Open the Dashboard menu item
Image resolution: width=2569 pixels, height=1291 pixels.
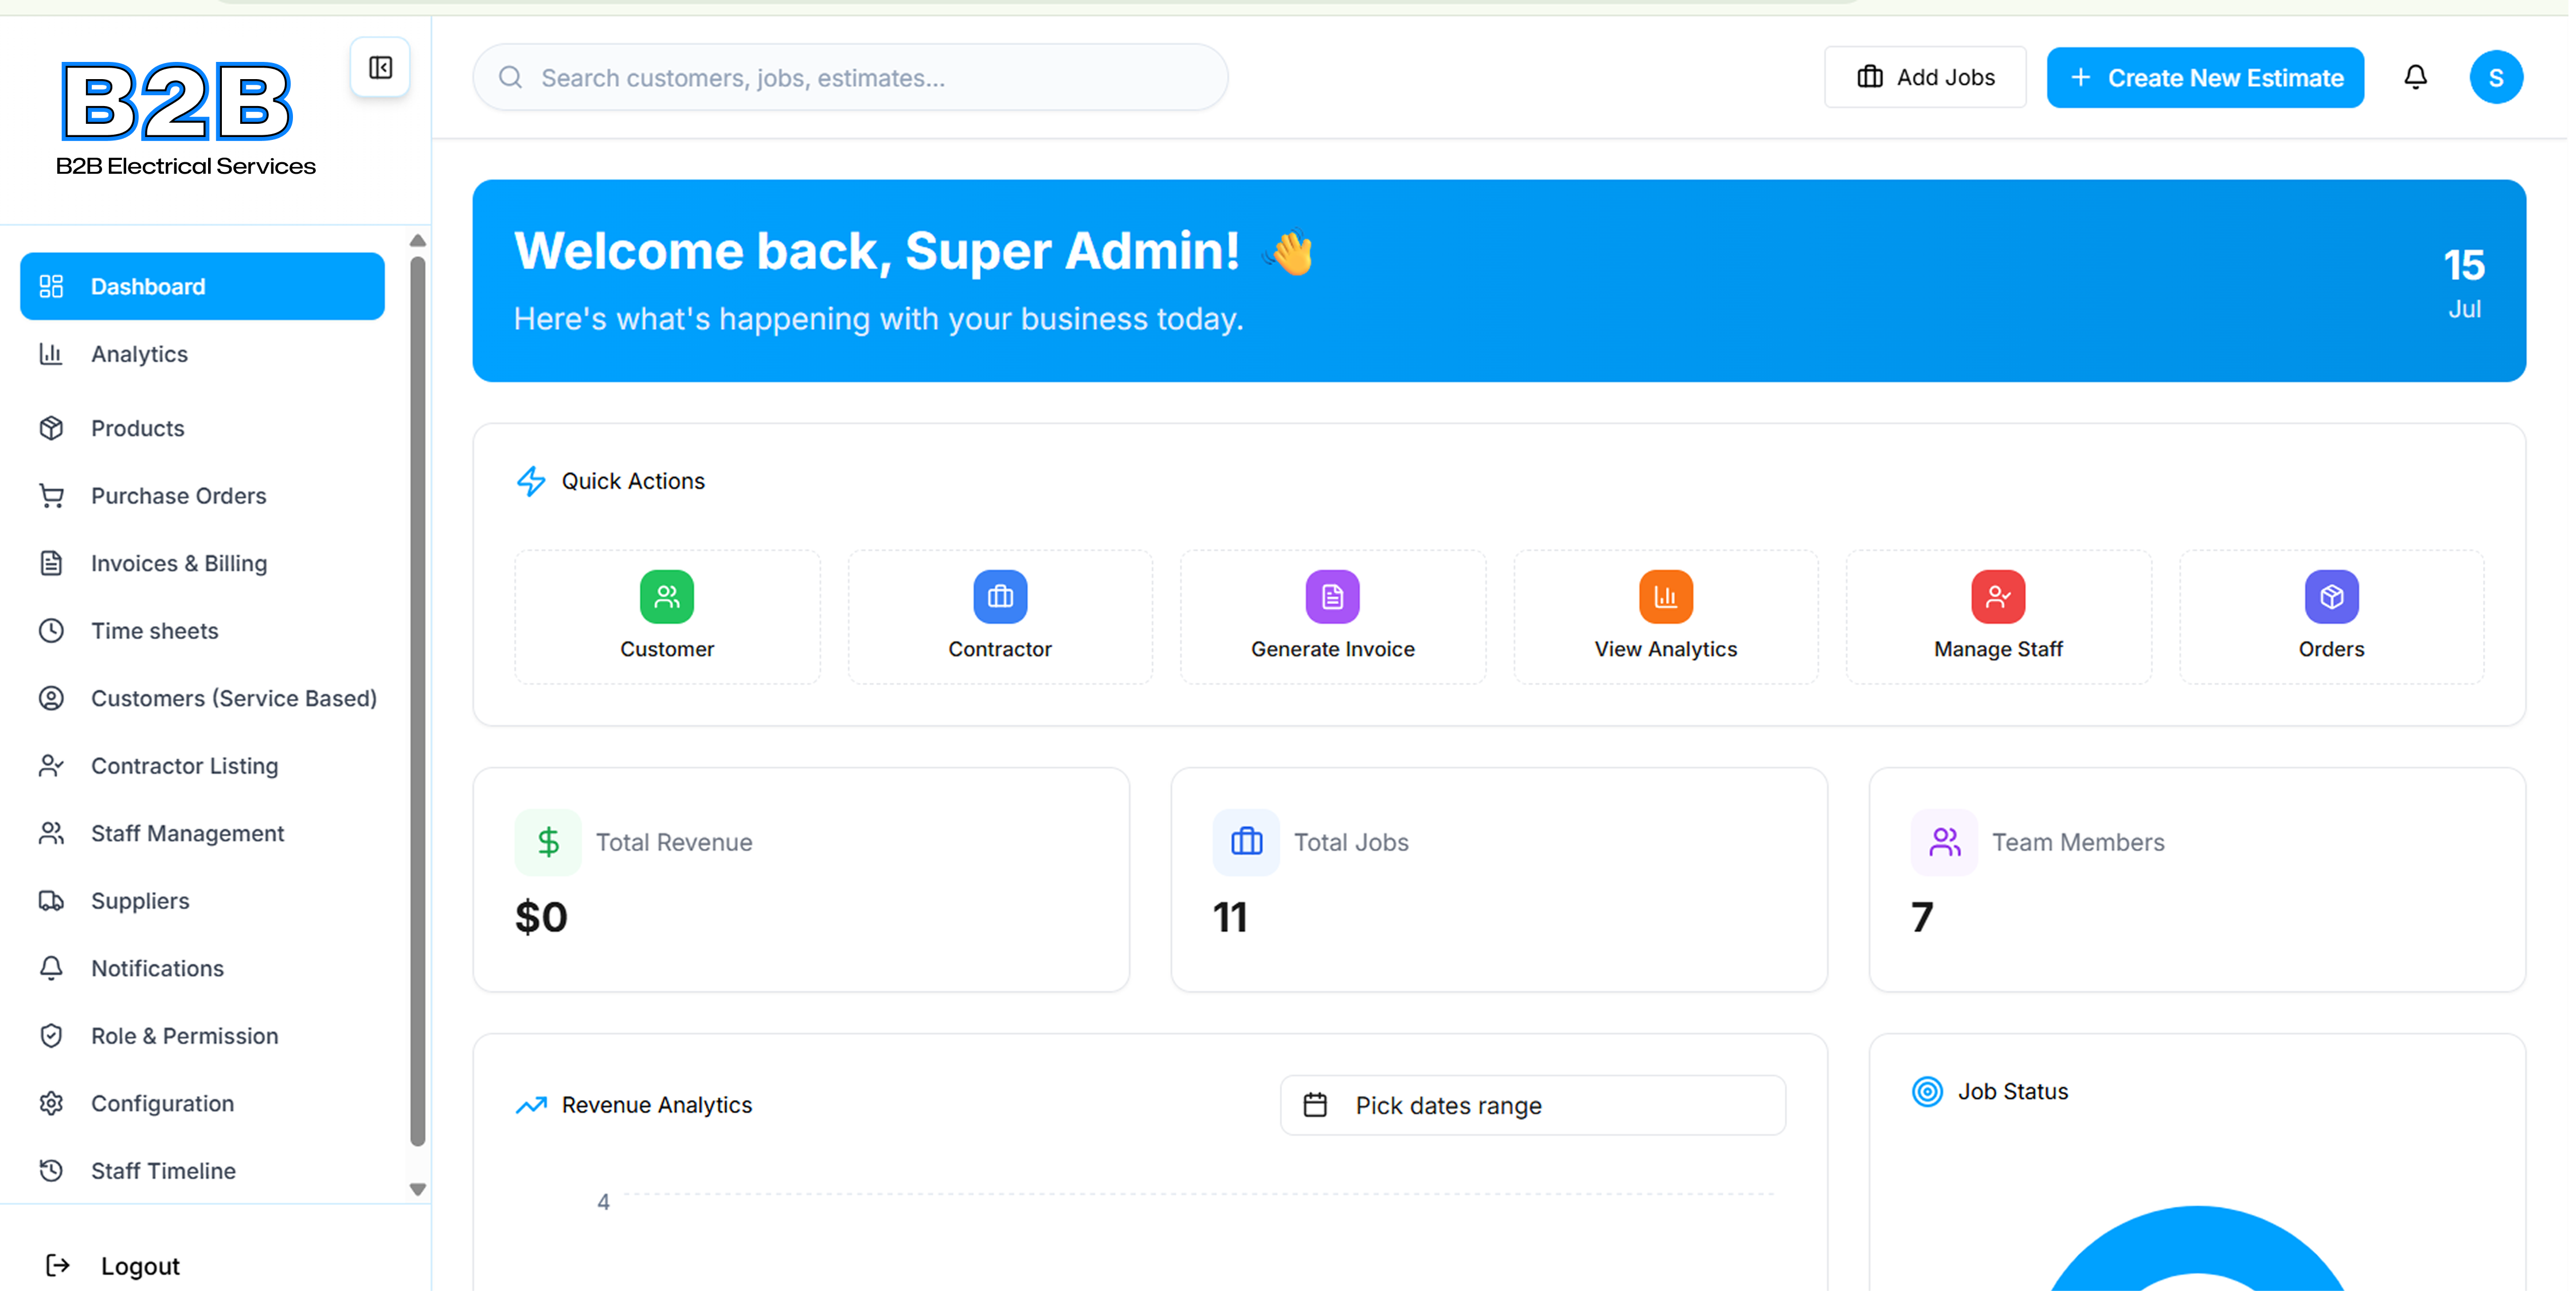[x=202, y=286]
